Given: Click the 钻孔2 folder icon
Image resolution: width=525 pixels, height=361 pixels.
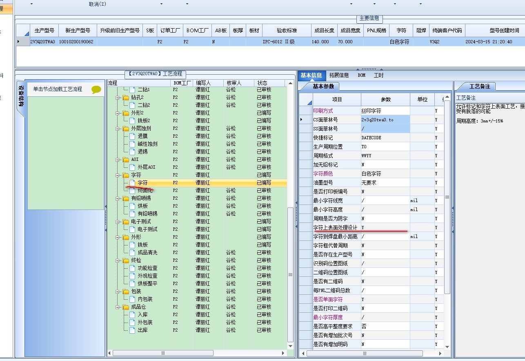Looking at the screenshot, I should click(x=126, y=98).
